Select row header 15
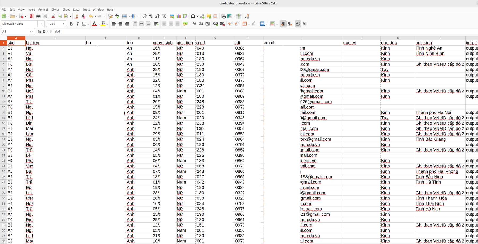This screenshot has height=244, width=478. tap(3, 118)
